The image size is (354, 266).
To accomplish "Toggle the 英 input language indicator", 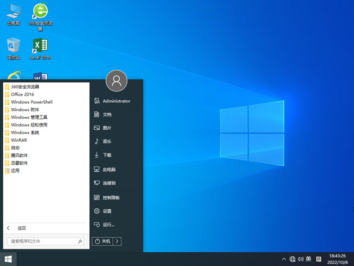I will point(308,259).
